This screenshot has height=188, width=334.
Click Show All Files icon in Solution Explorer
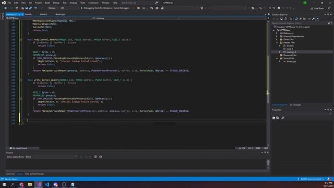tap(304, 19)
